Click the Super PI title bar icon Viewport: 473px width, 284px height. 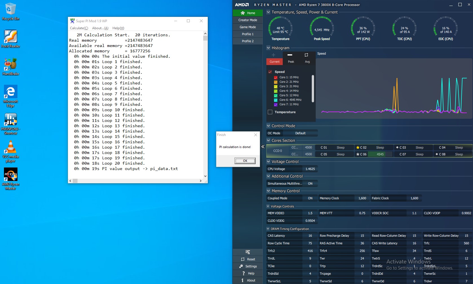coord(72,21)
